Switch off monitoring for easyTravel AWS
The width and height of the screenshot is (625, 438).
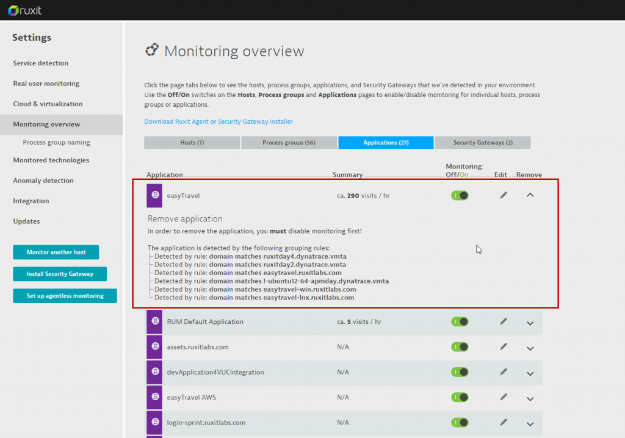tap(460, 397)
